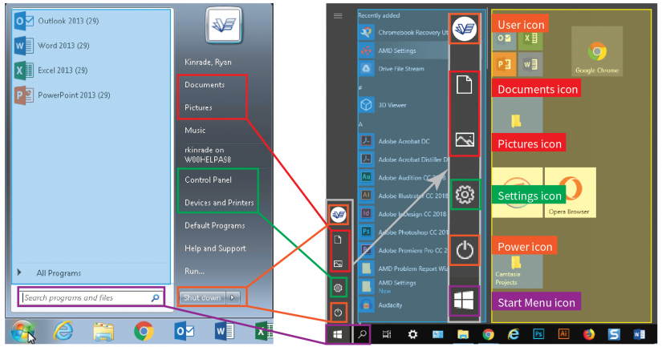Open Devices and Printers
The height and width of the screenshot is (347, 662).
[219, 203]
